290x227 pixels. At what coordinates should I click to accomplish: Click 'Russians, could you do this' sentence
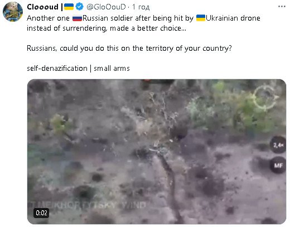[129, 49]
